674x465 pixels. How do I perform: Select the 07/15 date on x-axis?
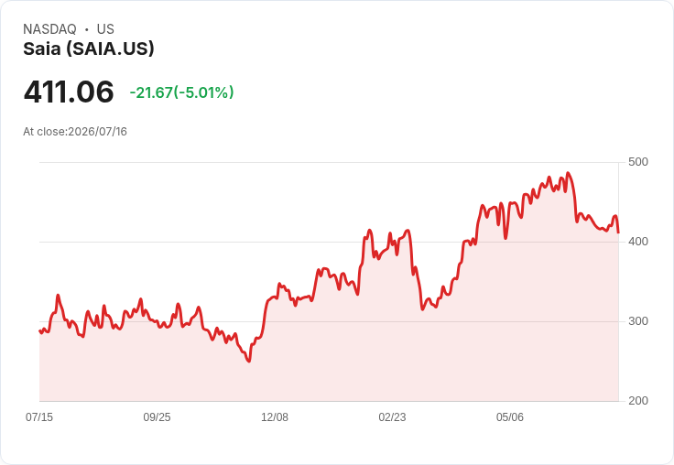(39, 416)
